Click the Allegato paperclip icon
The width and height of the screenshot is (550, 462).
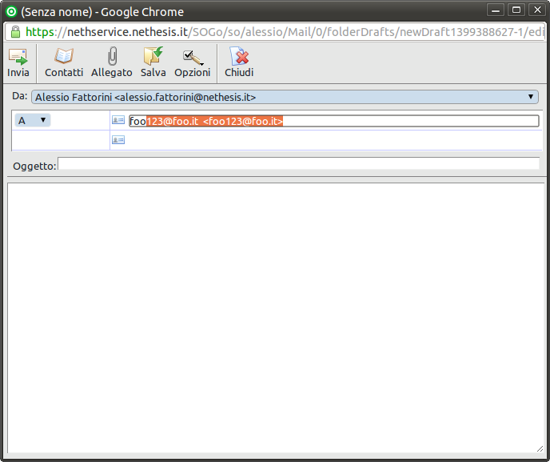coord(112,58)
